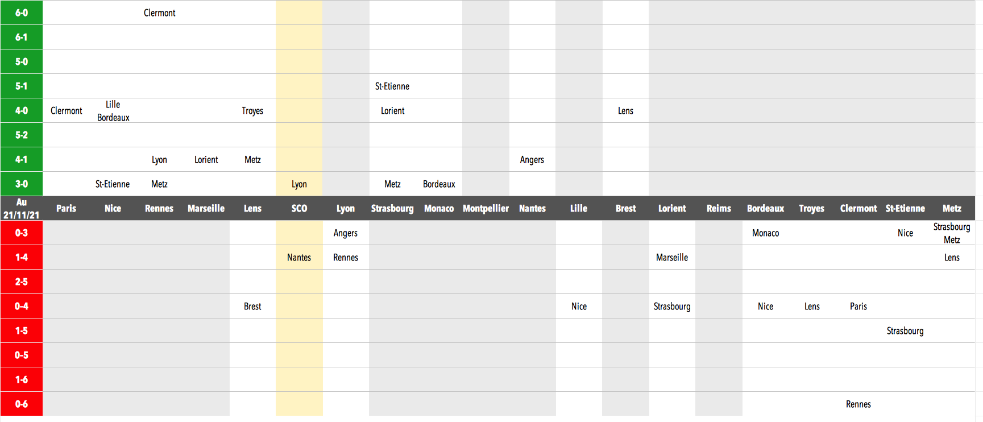This screenshot has width=983, height=422.
Task: Select the Strasbourg column header
Action: point(392,209)
